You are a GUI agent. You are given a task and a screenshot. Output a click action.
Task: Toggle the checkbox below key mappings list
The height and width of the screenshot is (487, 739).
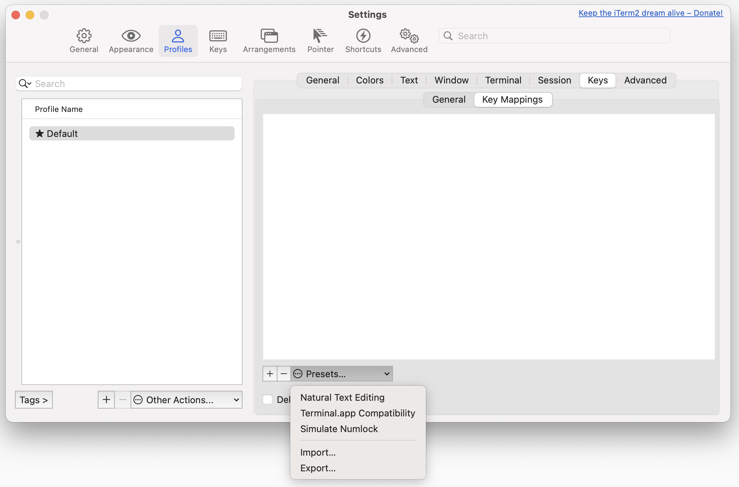[x=267, y=399]
